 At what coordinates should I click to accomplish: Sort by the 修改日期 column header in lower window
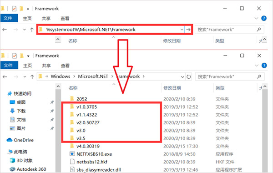tap(172, 88)
